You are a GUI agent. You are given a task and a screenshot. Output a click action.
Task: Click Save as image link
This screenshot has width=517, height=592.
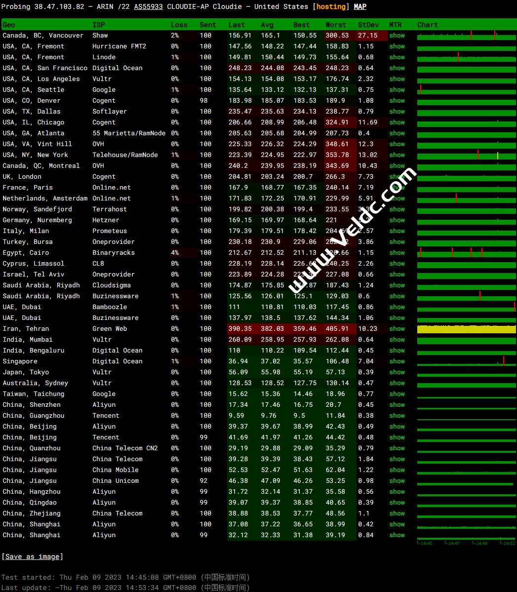click(32, 556)
